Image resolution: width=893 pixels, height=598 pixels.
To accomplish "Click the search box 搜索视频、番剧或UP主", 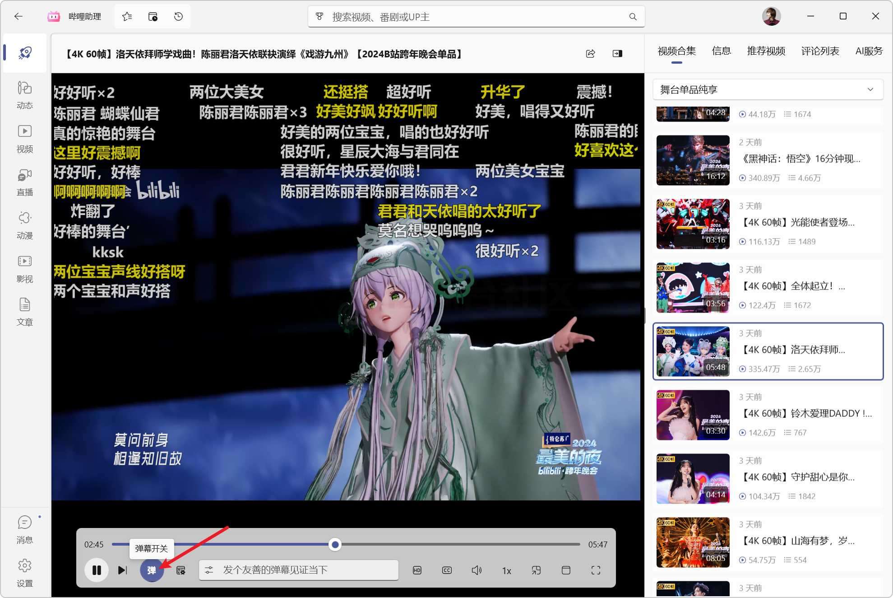I will (477, 17).
